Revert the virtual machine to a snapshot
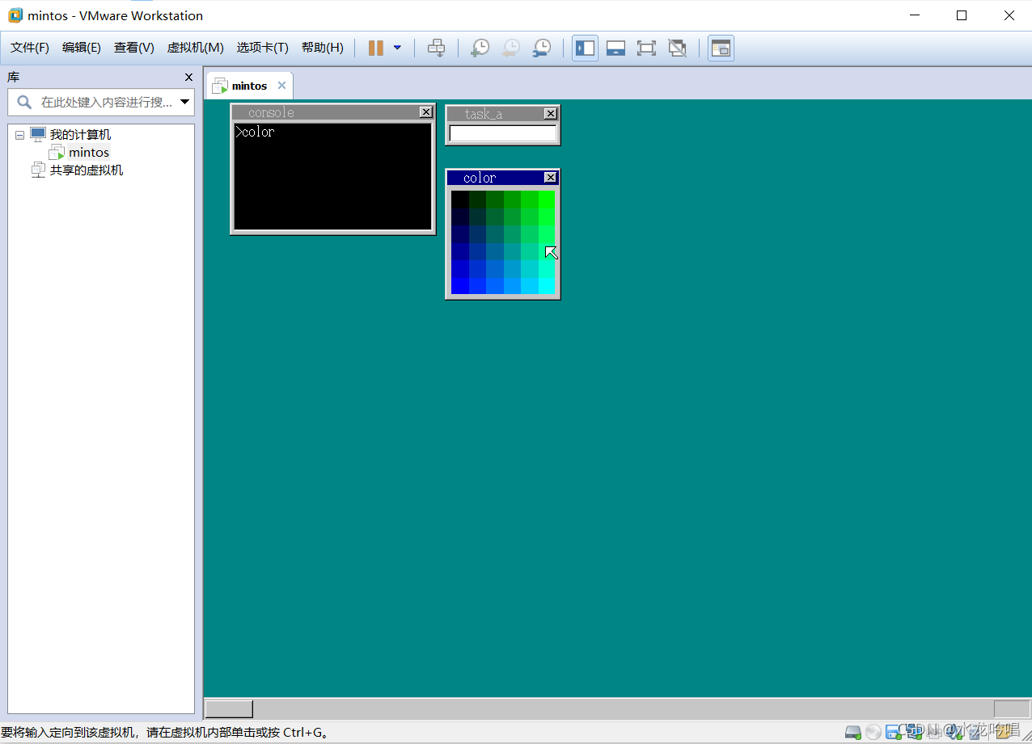 click(510, 48)
